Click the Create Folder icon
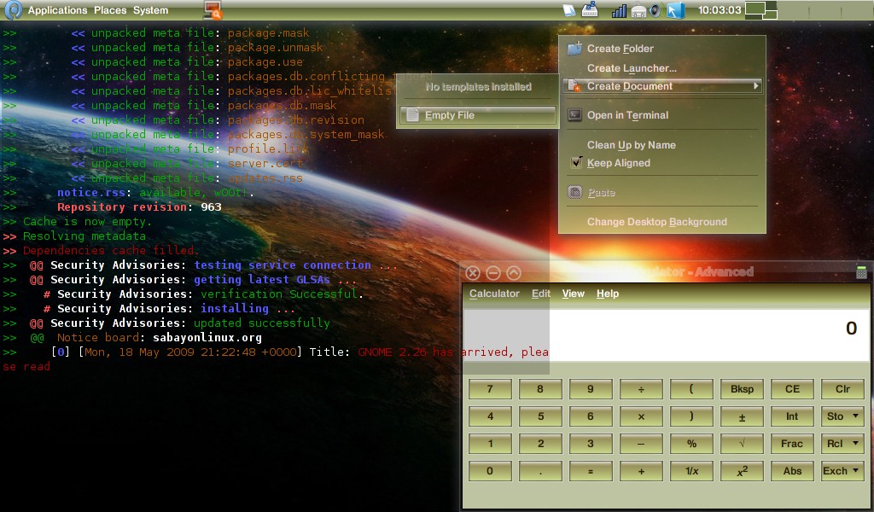This screenshot has width=874, height=512. coord(574,49)
